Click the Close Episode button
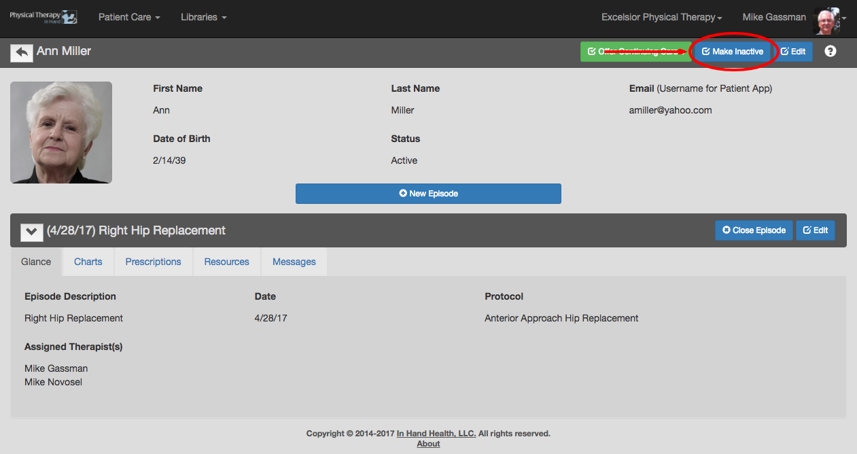The image size is (857, 454). point(754,230)
